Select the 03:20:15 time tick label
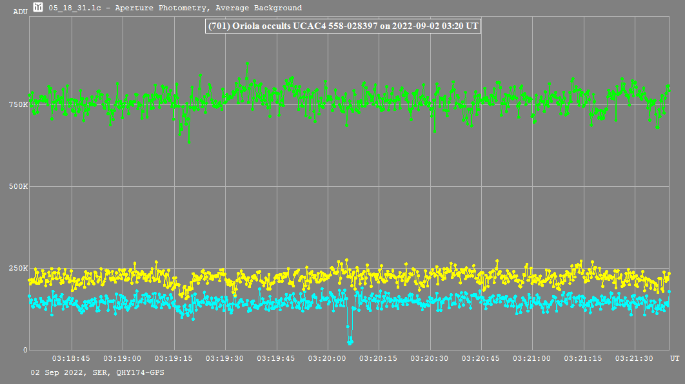685x384 pixels. [379, 358]
